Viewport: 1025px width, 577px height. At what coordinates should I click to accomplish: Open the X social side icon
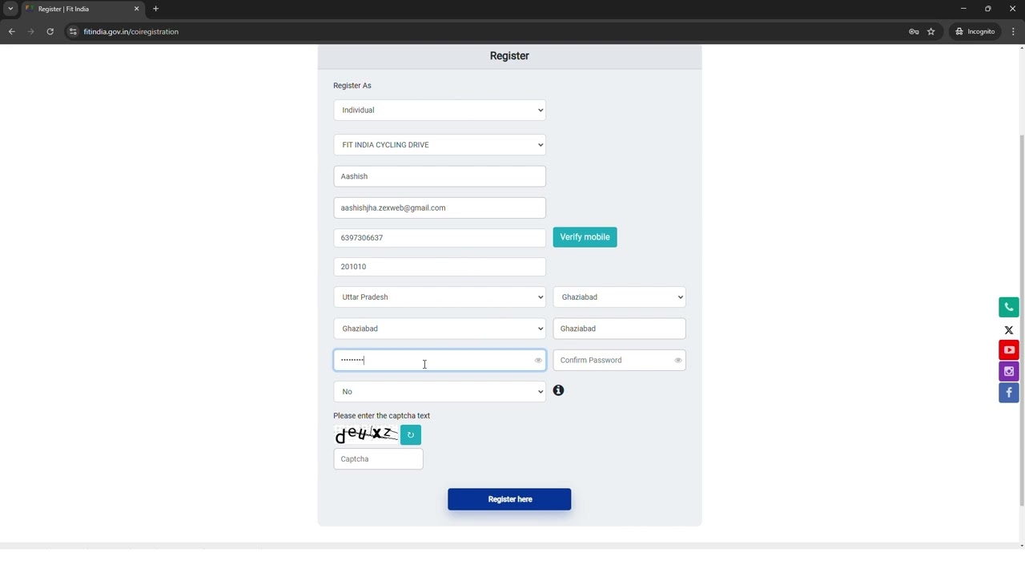1008,329
